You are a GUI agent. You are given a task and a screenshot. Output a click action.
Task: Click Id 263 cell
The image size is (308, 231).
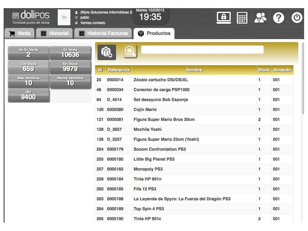click(x=100, y=199)
